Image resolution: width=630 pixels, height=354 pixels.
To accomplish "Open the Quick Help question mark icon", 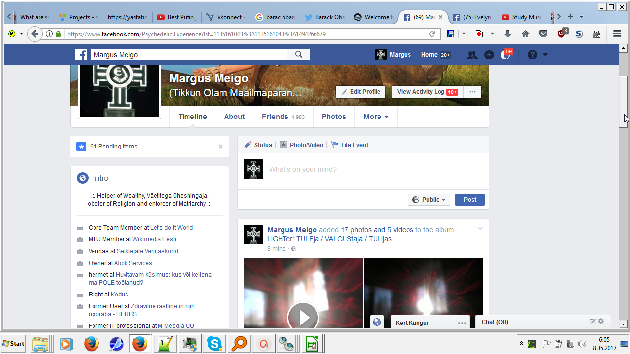I will pos(532,55).
